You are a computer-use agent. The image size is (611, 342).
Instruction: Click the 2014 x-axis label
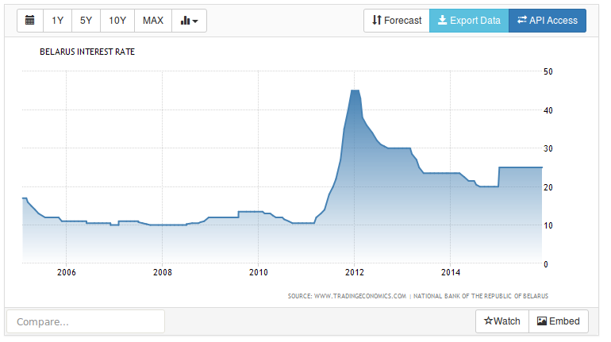click(x=450, y=274)
